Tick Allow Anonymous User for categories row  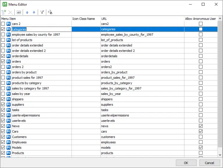pos(201,29)
